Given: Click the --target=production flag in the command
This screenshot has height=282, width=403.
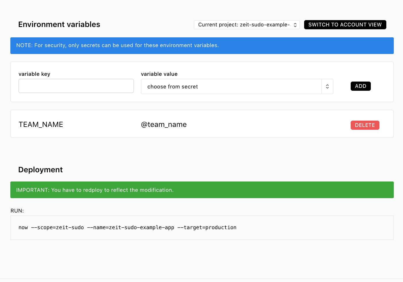Looking at the screenshot, I should [207, 227].
